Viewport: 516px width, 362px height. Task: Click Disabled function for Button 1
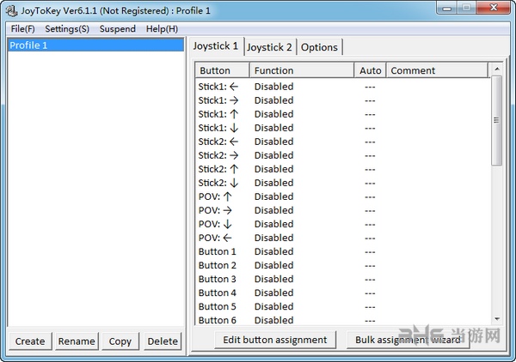(273, 251)
